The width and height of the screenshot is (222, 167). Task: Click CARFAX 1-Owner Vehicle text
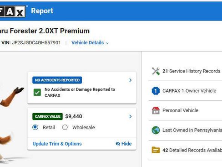189,91
